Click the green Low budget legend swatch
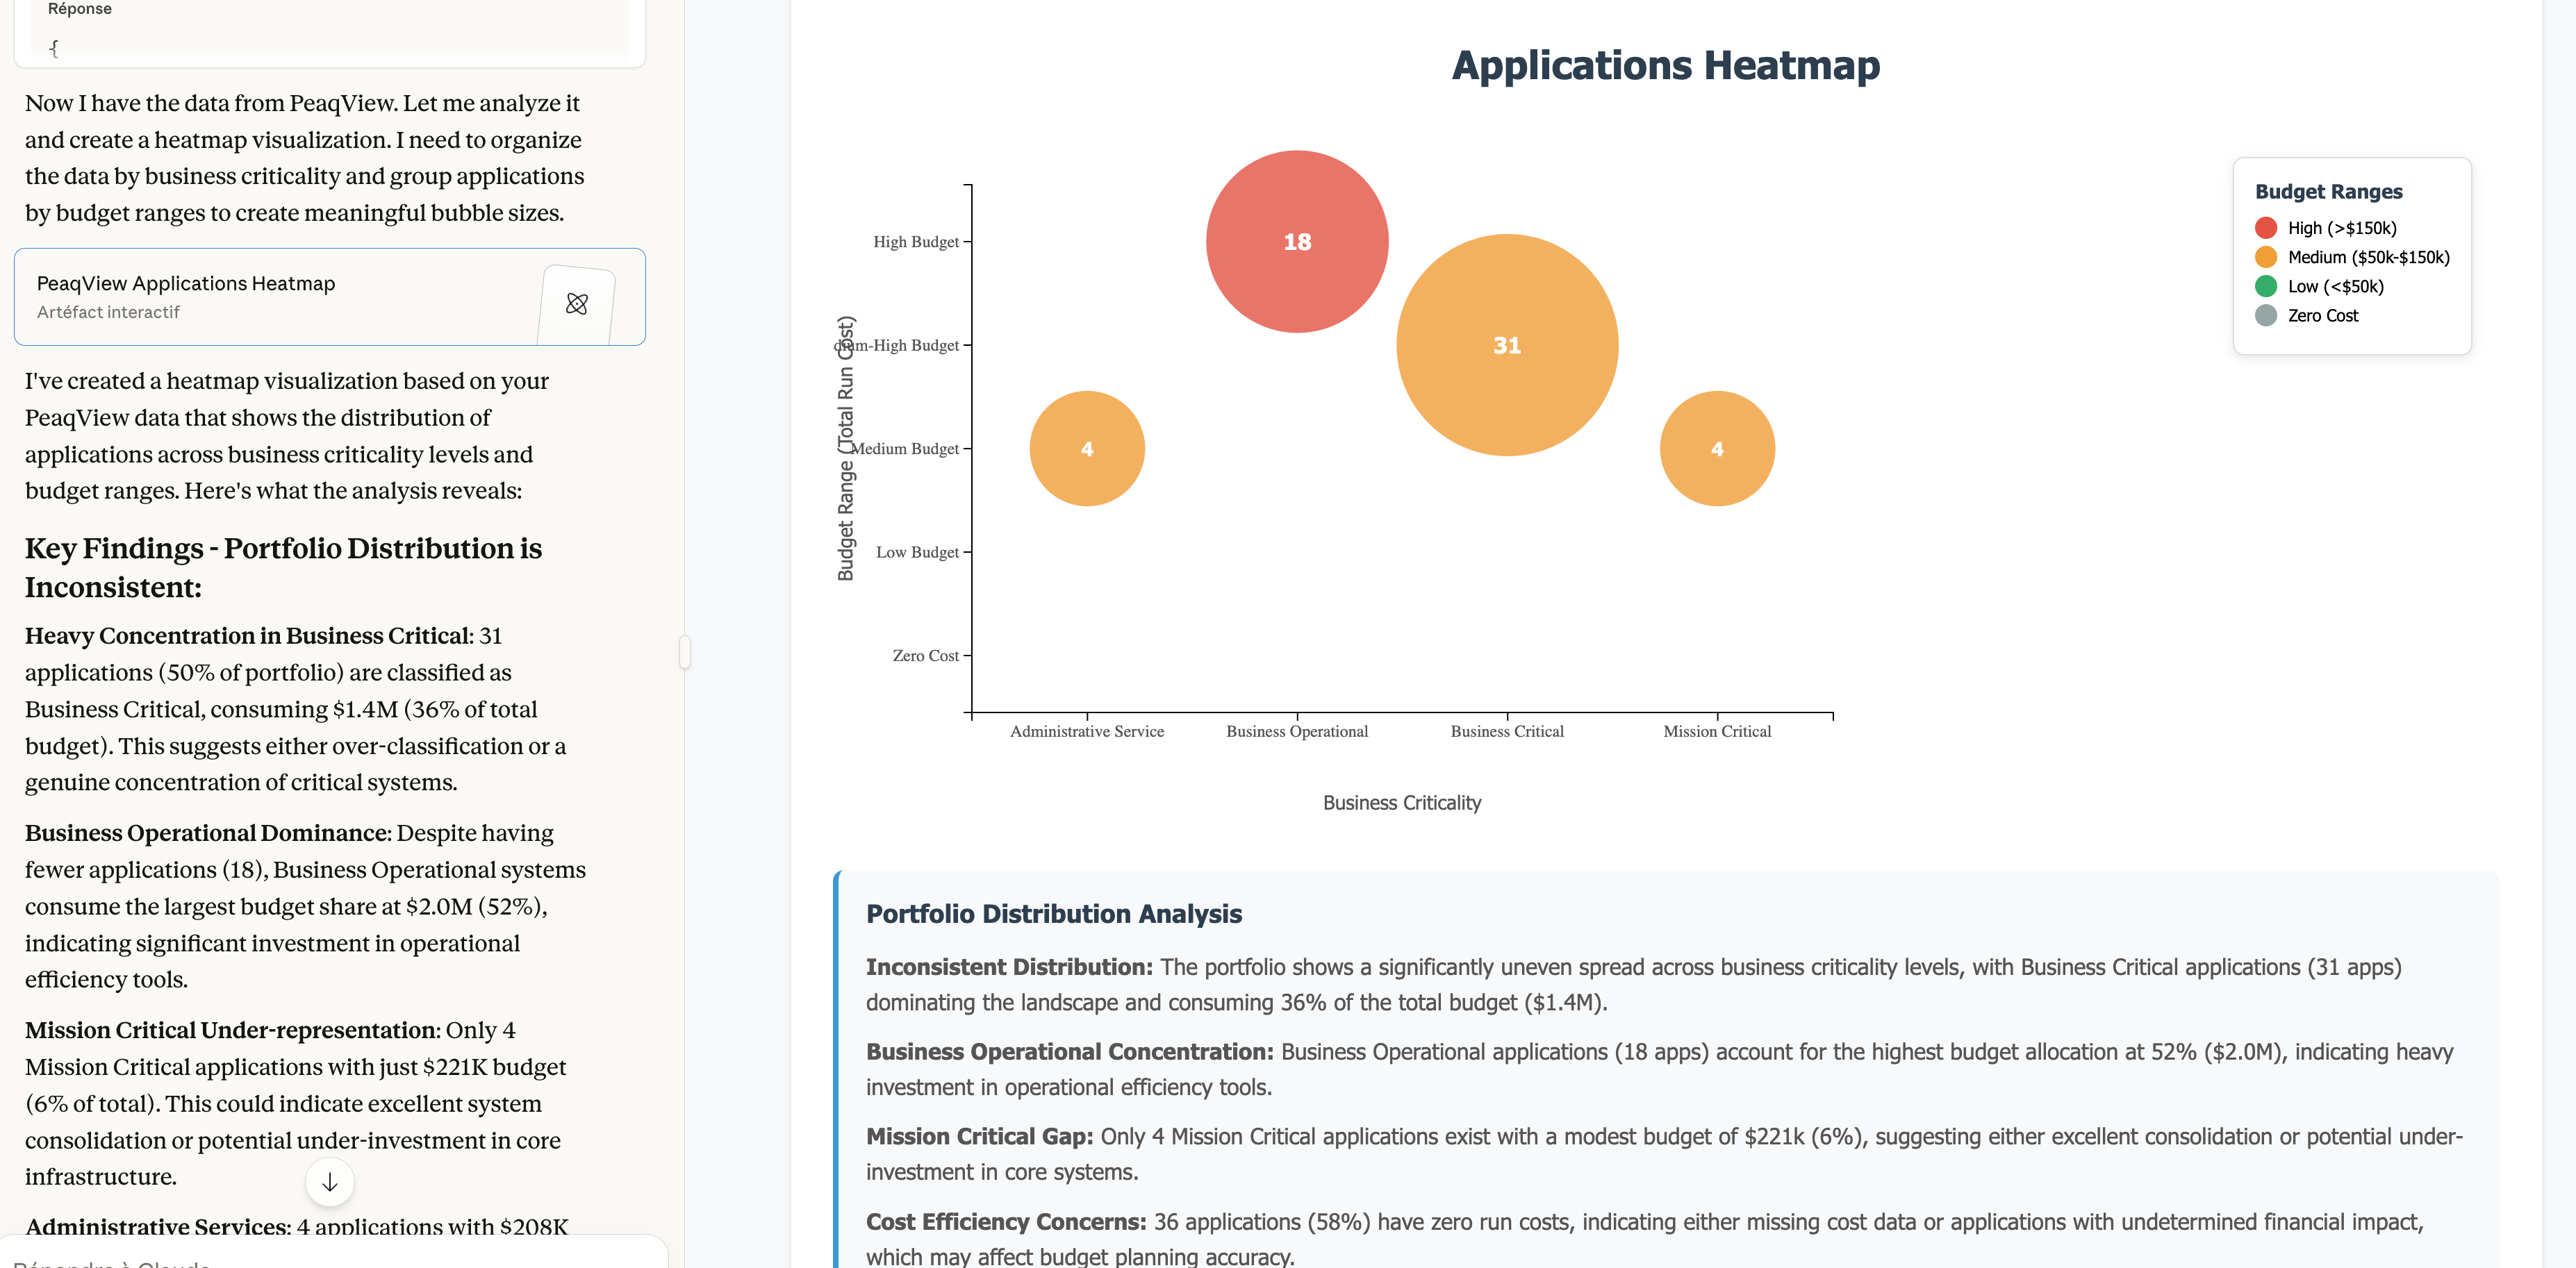Image resolution: width=2576 pixels, height=1268 pixels. tap(2266, 287)
